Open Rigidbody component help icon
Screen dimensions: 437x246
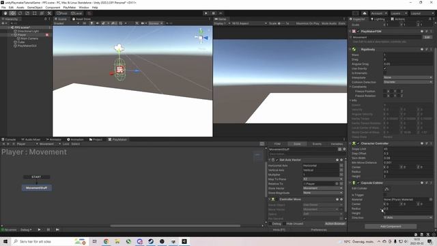click(x=422, y=49)
